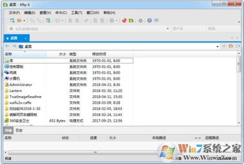This screenshot has width=244, height=164.
Task: Switch to the 传输 tab
Action: point(8,130)
